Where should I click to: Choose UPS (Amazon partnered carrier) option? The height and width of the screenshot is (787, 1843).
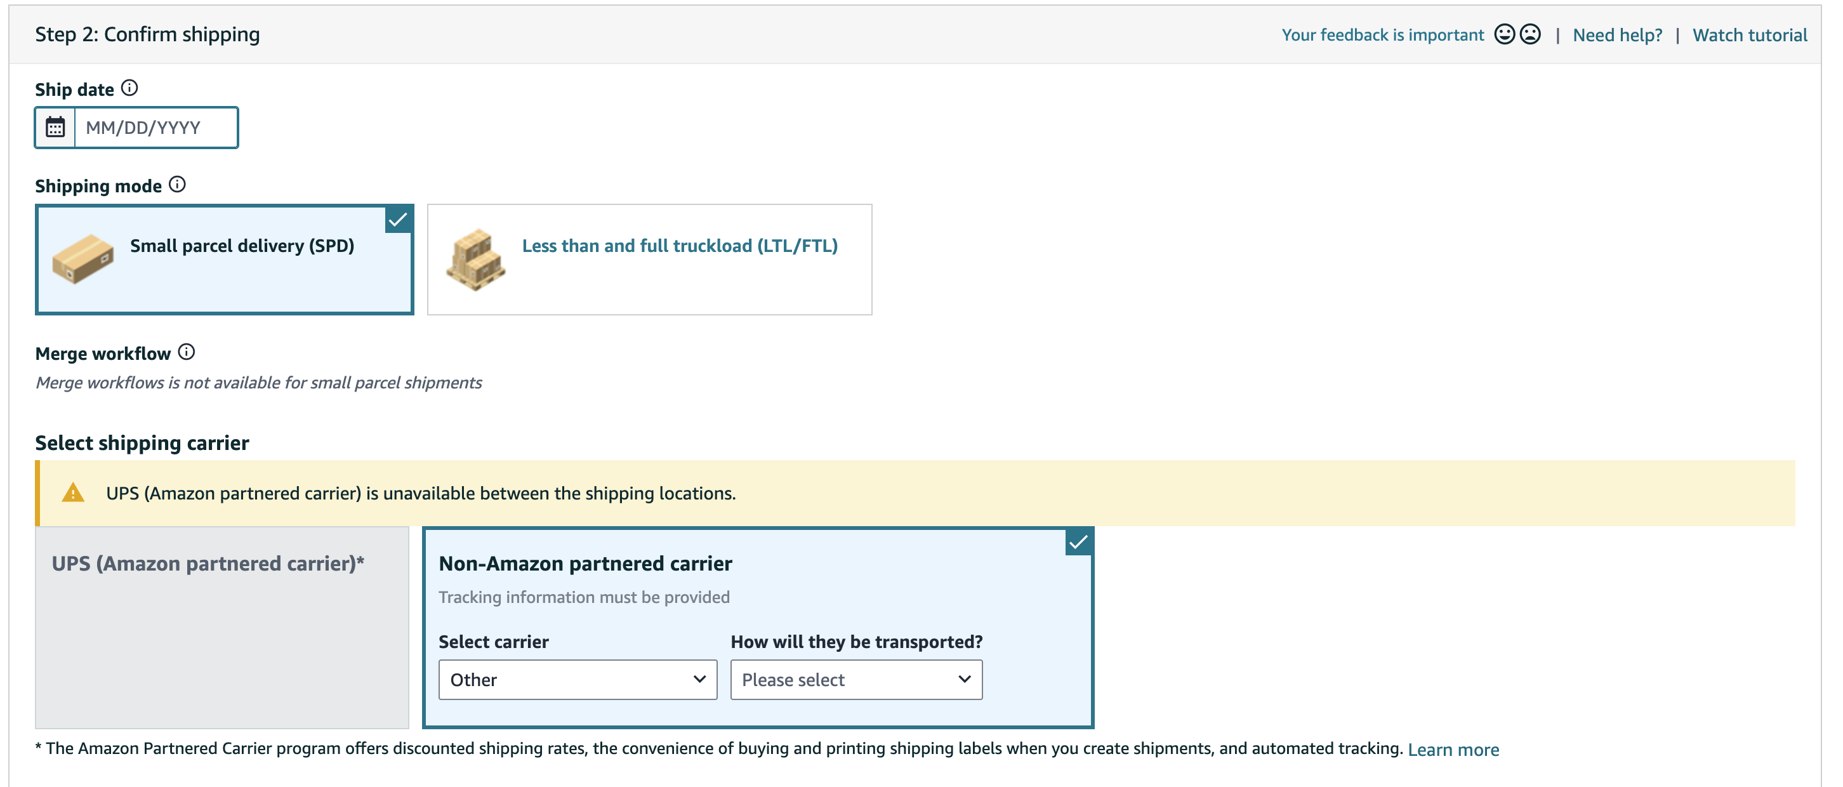click(221, 628)
